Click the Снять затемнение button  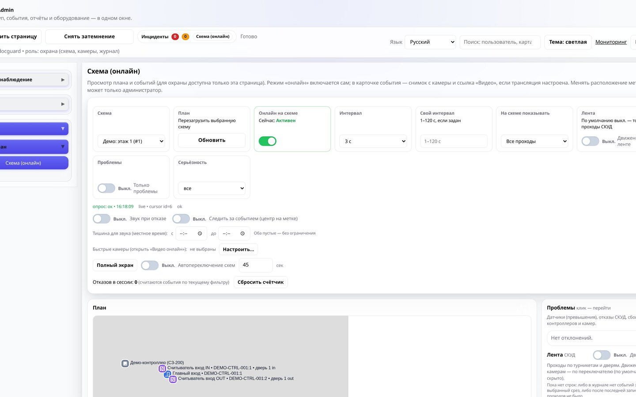(89, 37)
